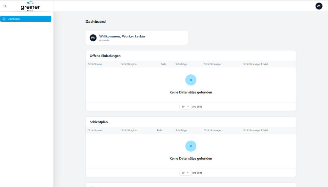Click the Greiner Bio-One logo
This screenshot has height=187, width=328.
click(x=30, y=6)
